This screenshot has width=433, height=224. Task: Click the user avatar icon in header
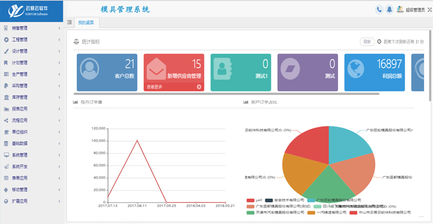[400, 10]
